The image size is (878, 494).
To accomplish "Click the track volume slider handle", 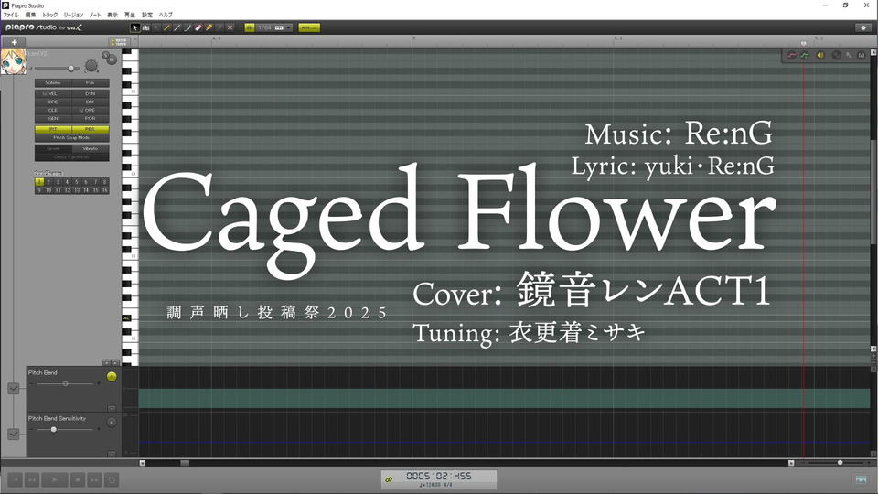I will pyautogui.click(x=70, y=68).
